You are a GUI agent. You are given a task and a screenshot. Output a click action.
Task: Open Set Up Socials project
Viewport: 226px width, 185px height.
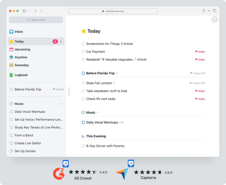tap(36, 151)
